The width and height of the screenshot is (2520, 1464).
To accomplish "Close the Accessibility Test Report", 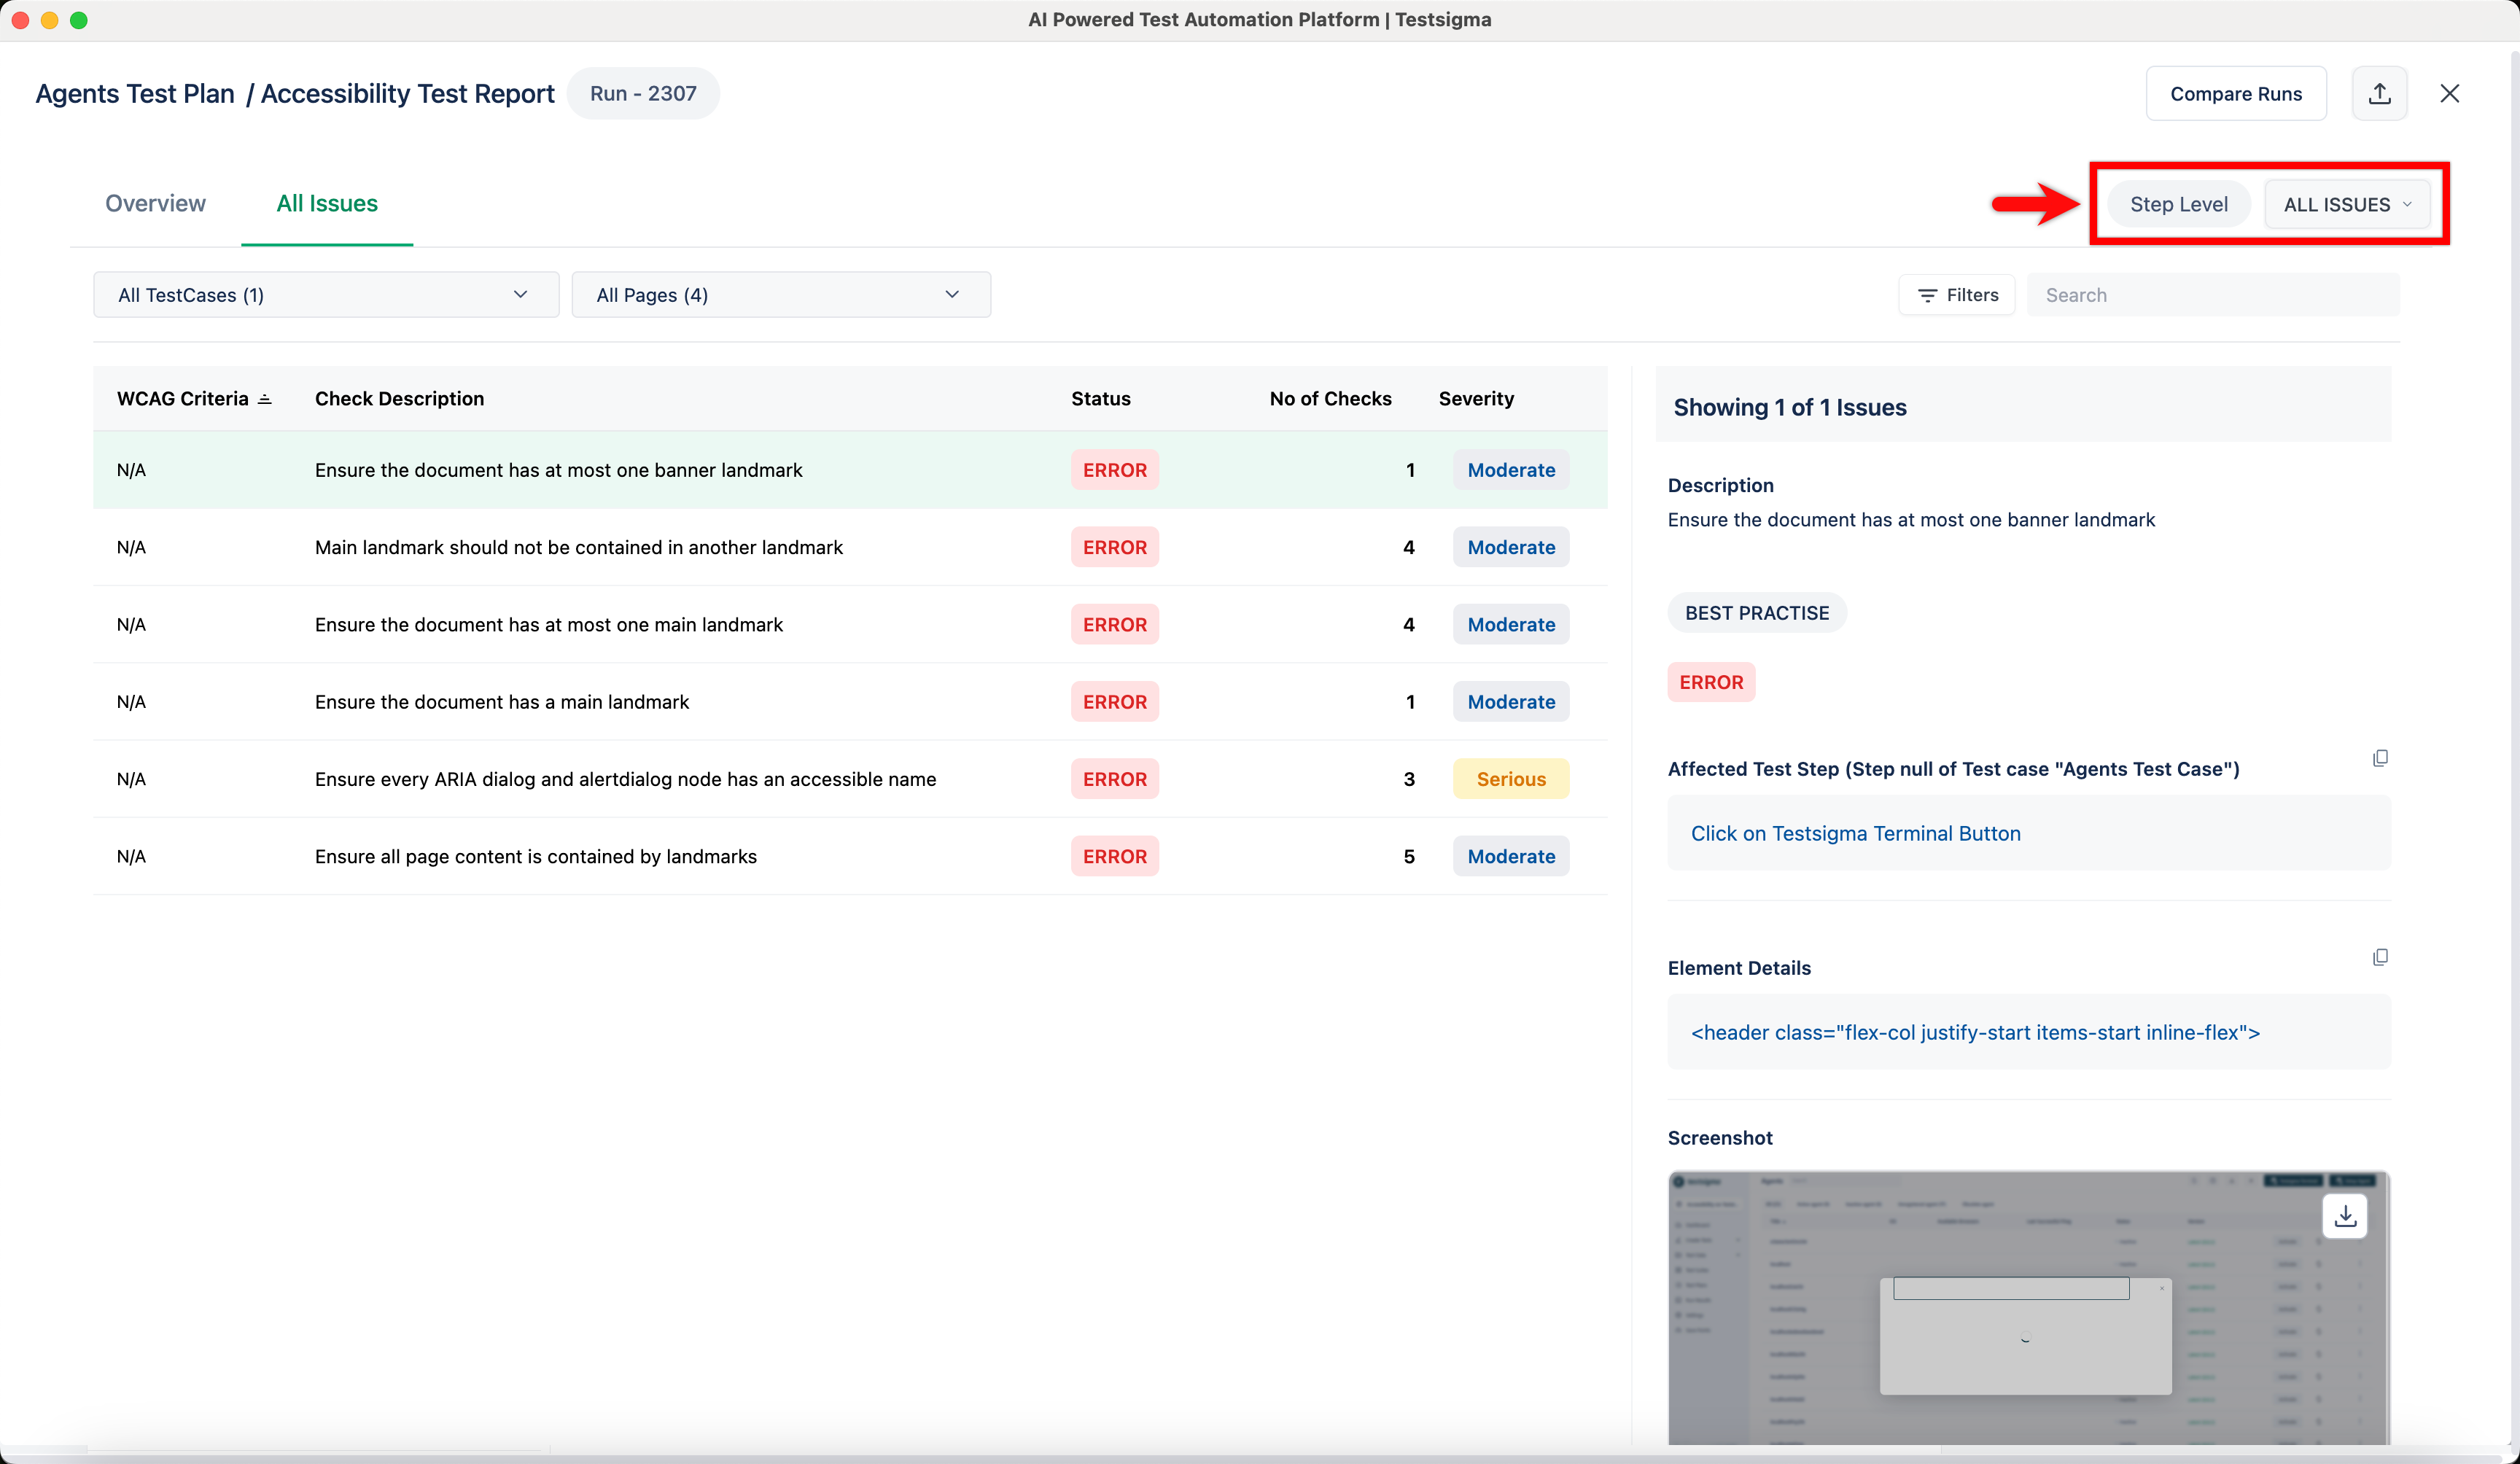I will tap(2450, 93).
